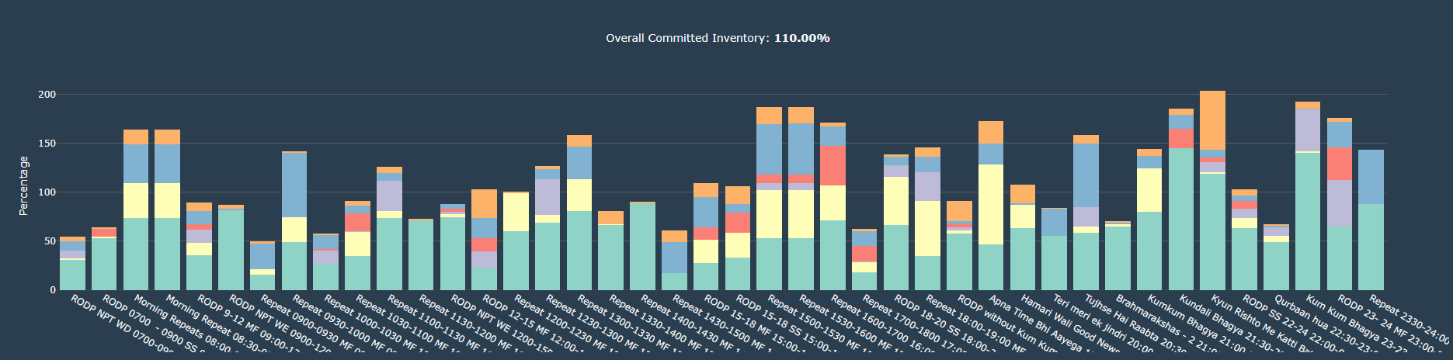Select the blue segment of Repeat 0930-1000 bar
Screen dimensions: 1453x360
pos(294,185)
